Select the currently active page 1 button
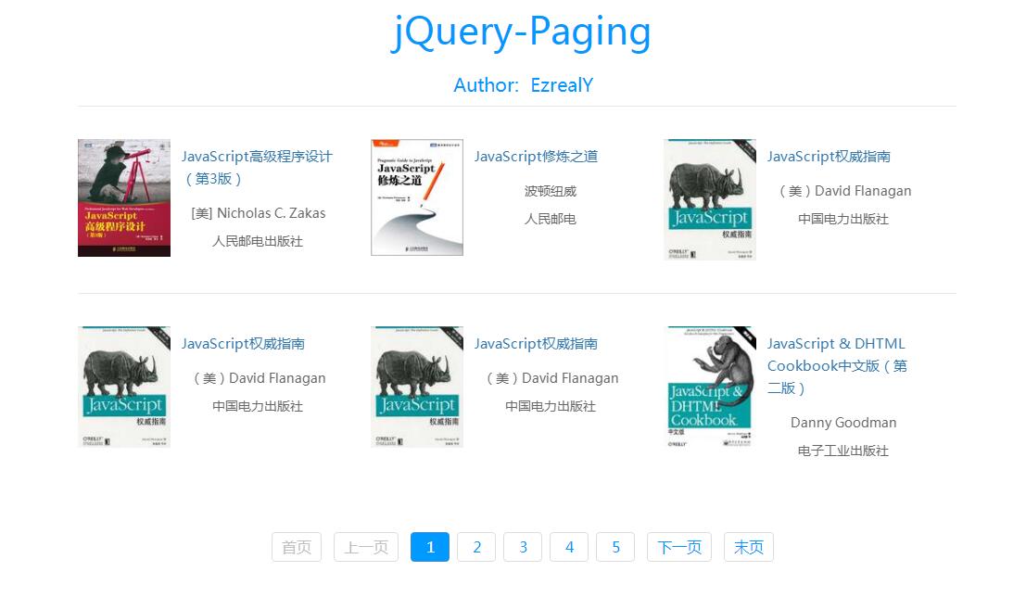Viewport: 1026px width, 597px height. pos(430,547)
